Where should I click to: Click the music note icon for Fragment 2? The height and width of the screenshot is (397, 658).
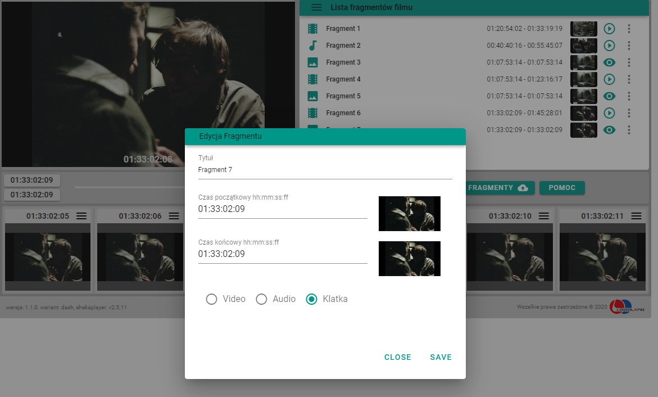(312, 46)
